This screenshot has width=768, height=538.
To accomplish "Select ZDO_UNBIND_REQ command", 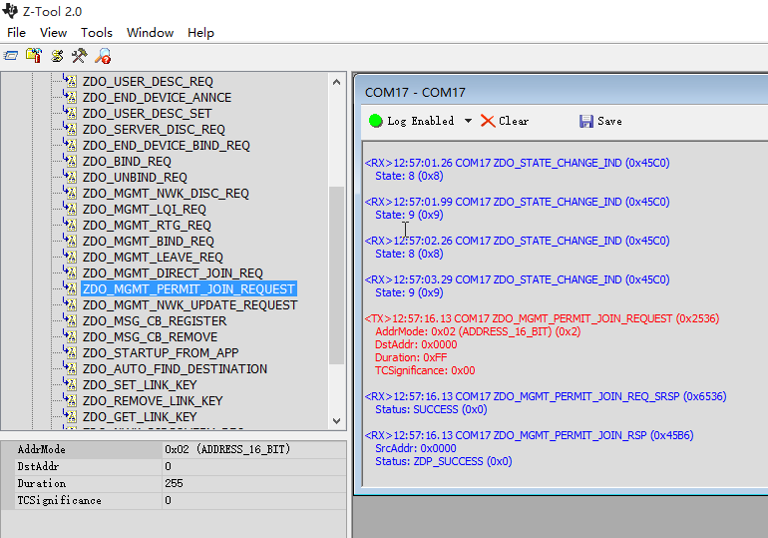I will click(x=135, y=178).
